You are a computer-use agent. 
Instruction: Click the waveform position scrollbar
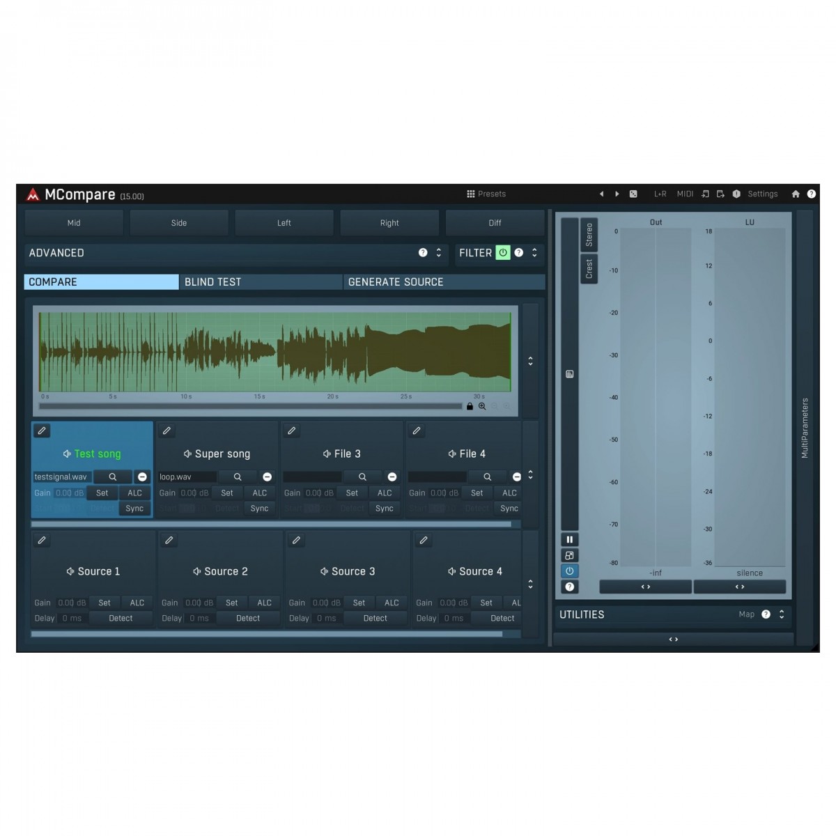[250, 406]
